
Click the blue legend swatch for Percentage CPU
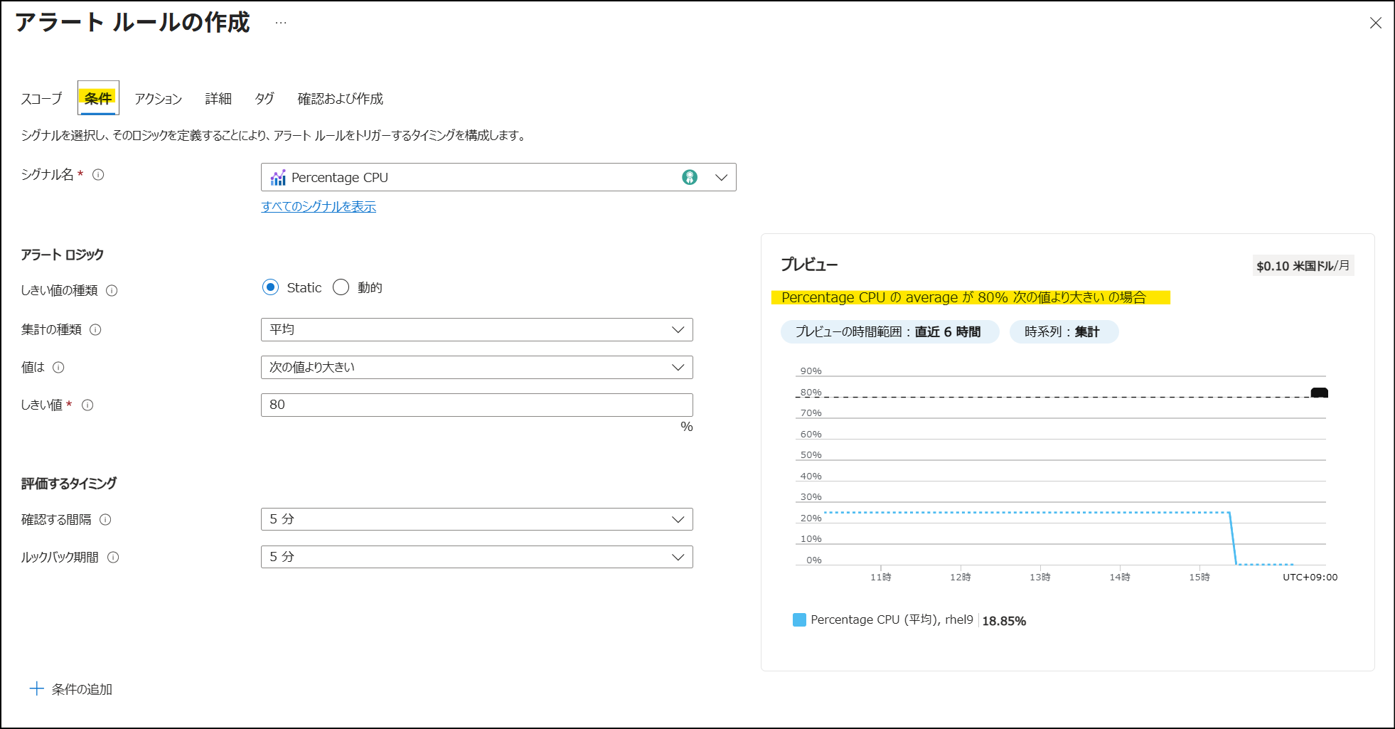point(799,619)
